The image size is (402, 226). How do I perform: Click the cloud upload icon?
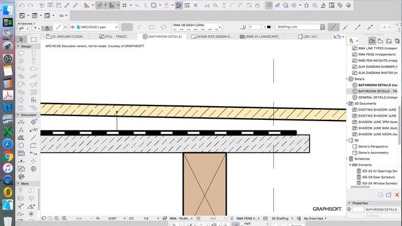click(x=349, y=6)
